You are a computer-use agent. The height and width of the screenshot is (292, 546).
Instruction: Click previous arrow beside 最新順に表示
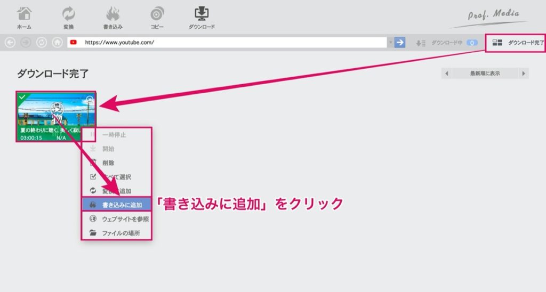coord(447,74)
